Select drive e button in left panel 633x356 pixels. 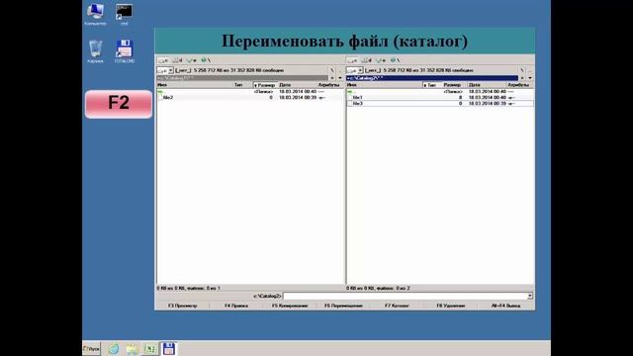(191, 60)
